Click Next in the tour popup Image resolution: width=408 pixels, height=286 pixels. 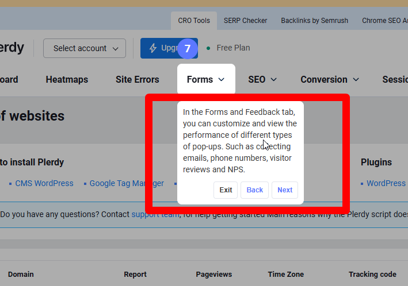click(285, 190)
